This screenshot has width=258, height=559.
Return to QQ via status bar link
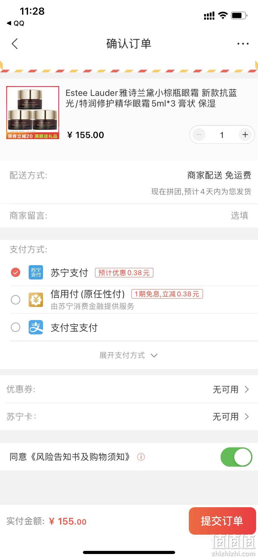click(x=16, y=23)
